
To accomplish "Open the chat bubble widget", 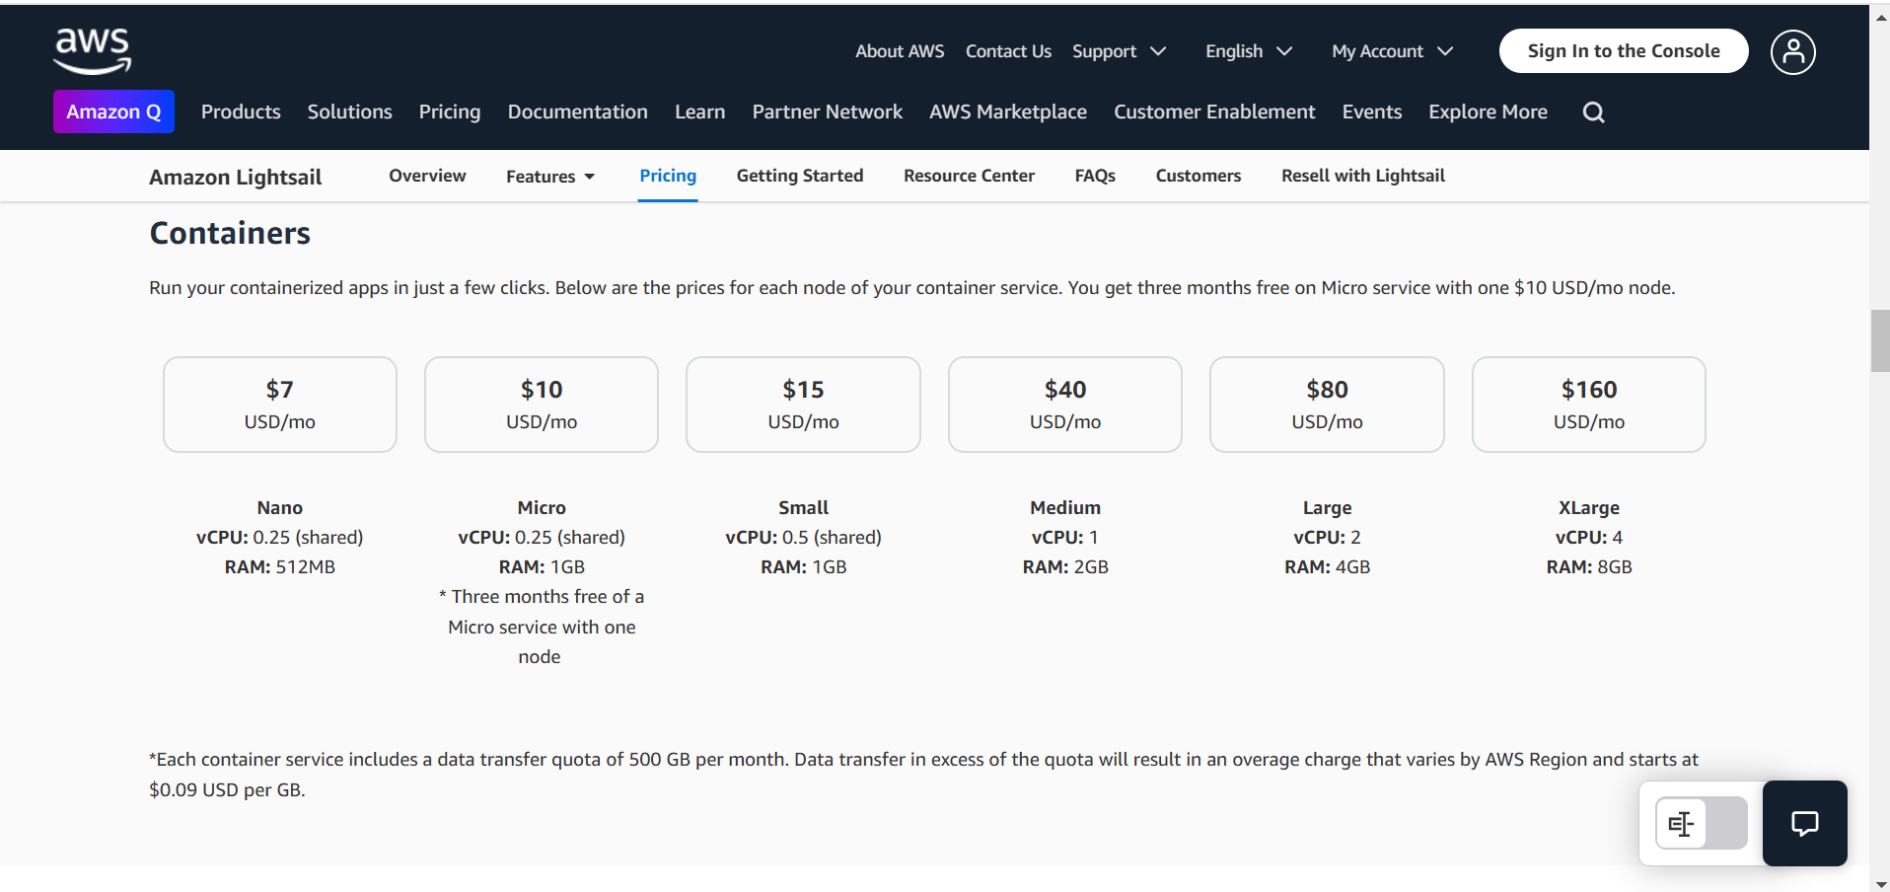I will point(1804,823).
